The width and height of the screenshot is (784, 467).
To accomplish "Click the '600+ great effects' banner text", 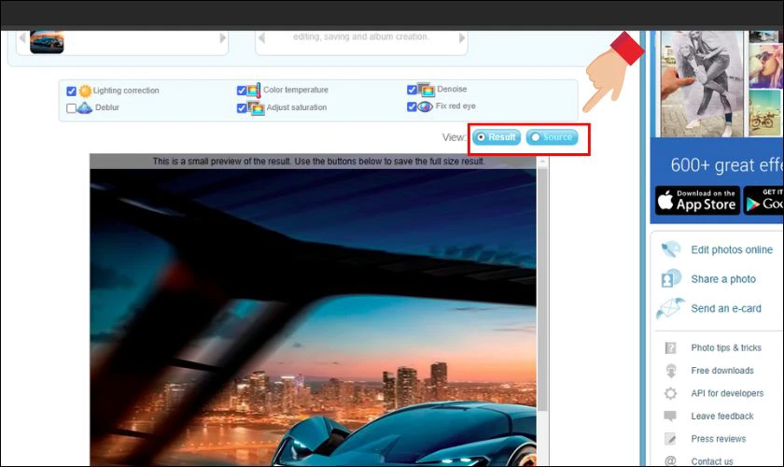I will (726, 165).
